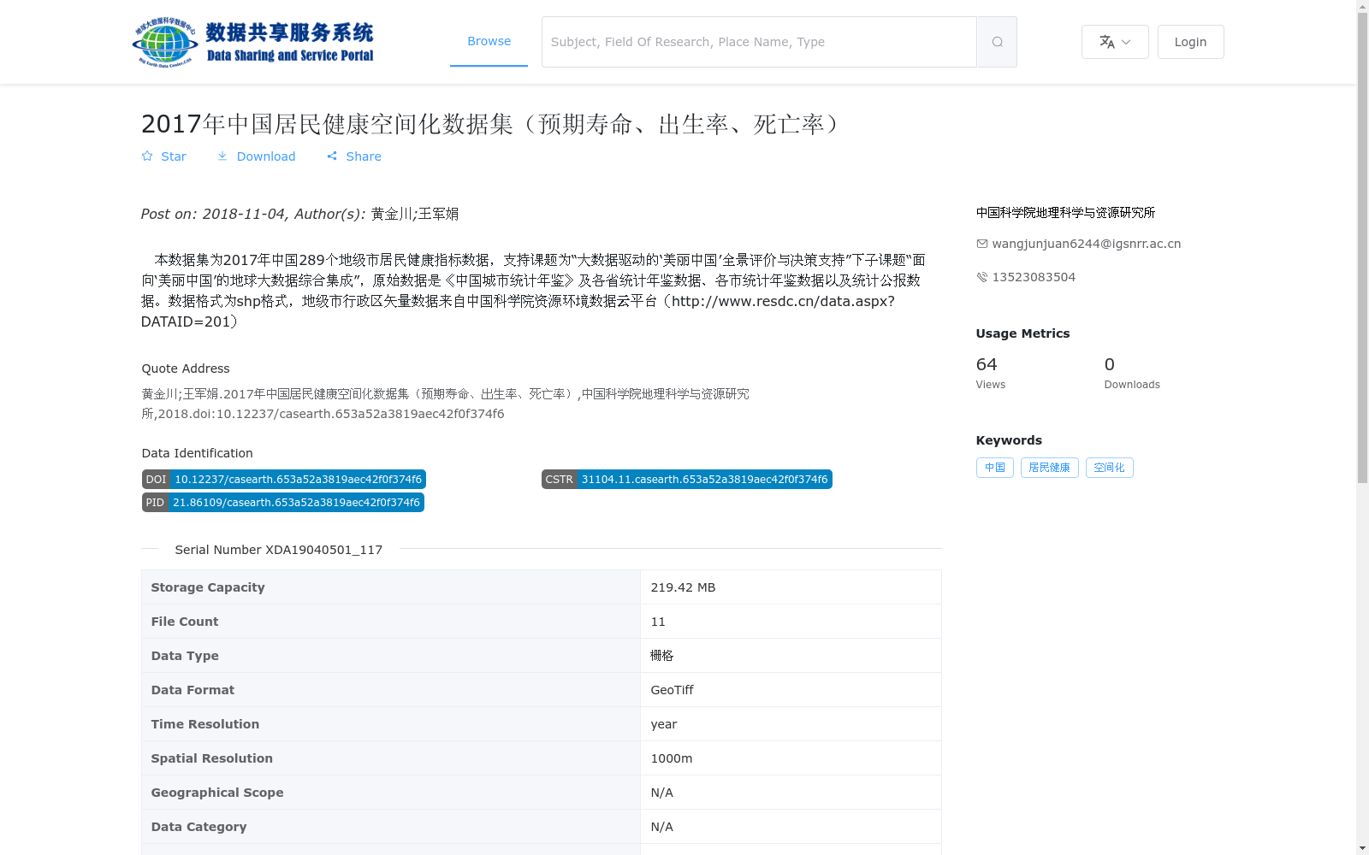Select the 居民健康 keyword tag

coord(1049,468)
